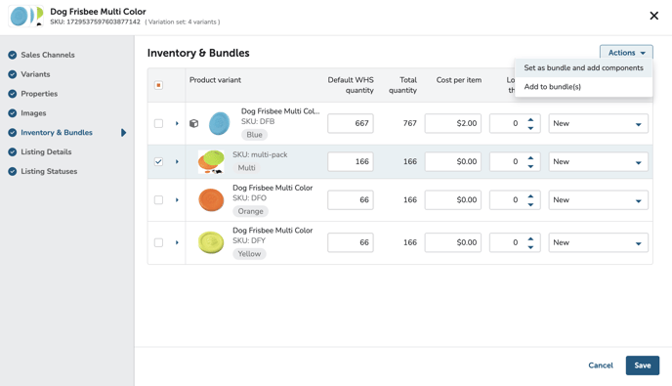
Task: Expand the Orange DFO variant row
Action: (177, 200)
